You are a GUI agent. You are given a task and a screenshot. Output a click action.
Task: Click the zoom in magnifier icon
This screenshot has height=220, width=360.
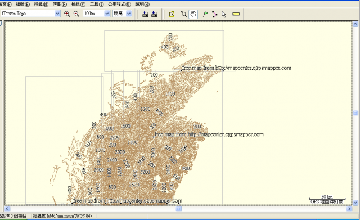point(67,14)
